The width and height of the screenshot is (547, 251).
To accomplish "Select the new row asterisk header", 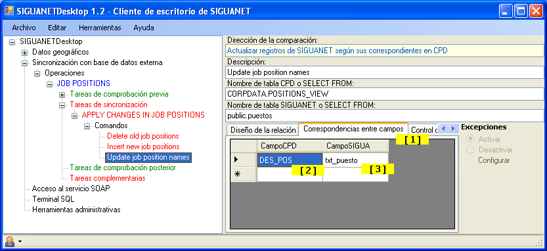I will point(244,174).
